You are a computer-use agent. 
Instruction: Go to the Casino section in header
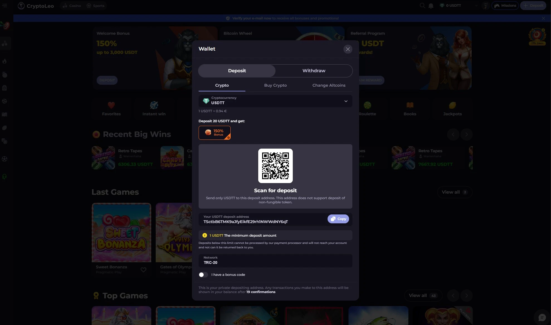click(x=72, y=6)
